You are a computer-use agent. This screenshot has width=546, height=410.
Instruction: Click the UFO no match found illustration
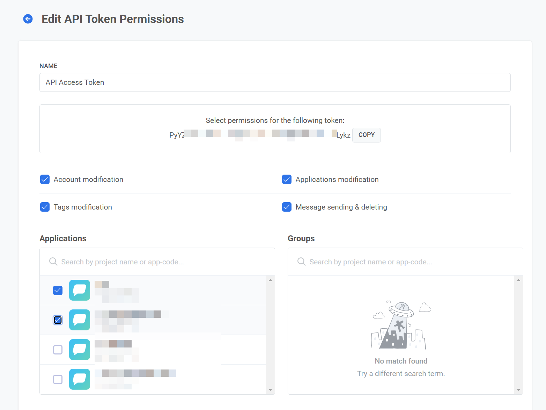[401, 325]
